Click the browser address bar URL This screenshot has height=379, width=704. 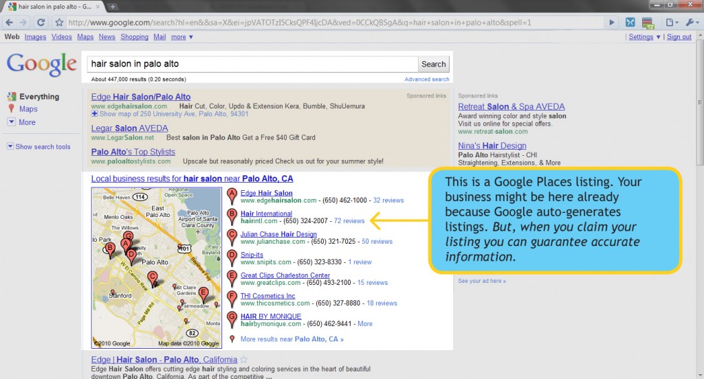pyautogui.click(x=300, y=23)
